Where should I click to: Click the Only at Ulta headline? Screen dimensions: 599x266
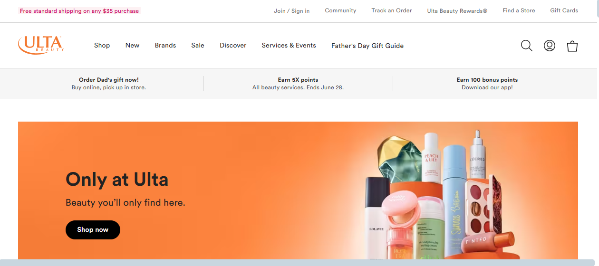[117, 180]
